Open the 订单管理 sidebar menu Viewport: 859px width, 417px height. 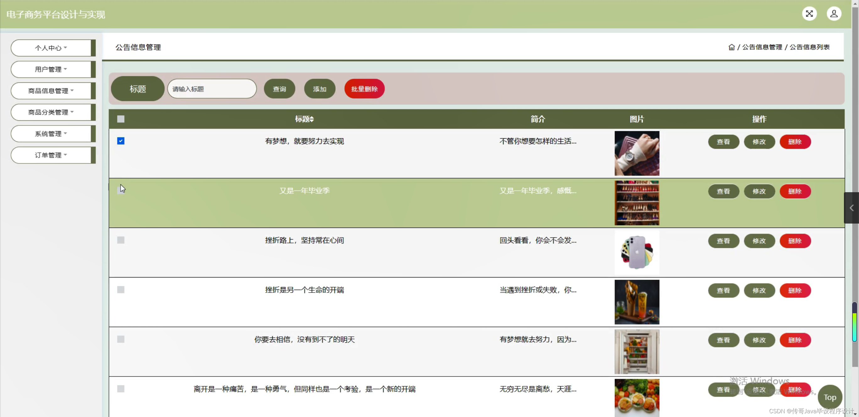tap(50, 155)
